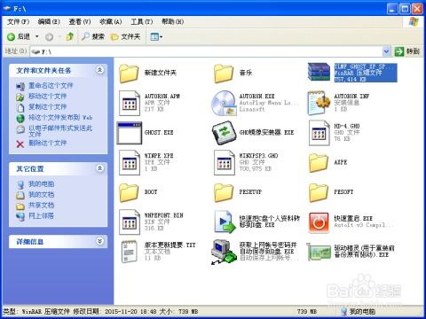Click the Back (后退) arrow icon
Image resolution: width=426 pixels, height=319 pixels.
pyautogui.click(x=11, y=37)
